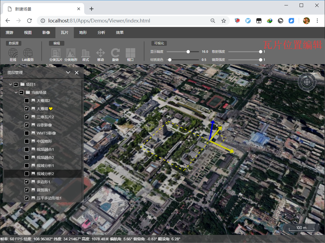Image resolution: width=325 pixels, height=243 pixels.
Task: Select the 分类地形 classify terrain tool
Action: 71,53
